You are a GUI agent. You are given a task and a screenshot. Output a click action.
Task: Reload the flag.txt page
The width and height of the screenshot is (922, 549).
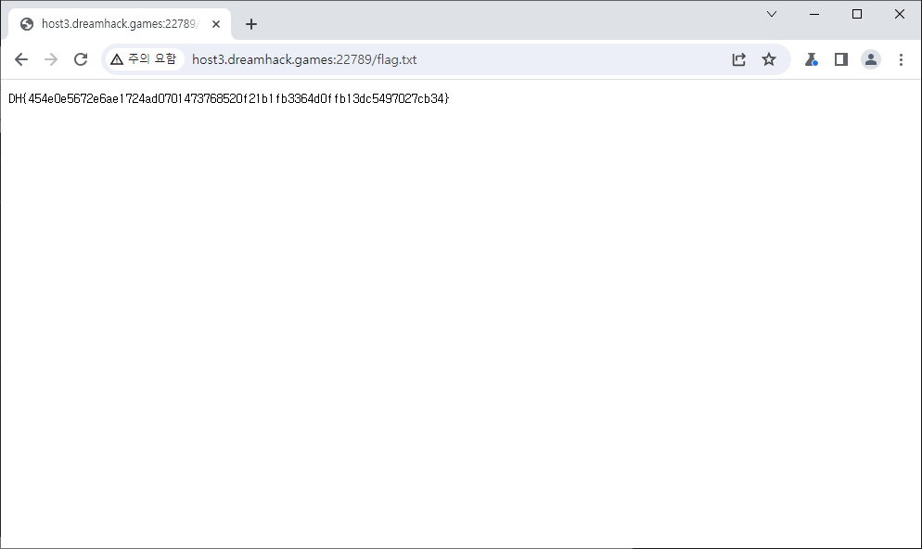(x=81, y=59)
